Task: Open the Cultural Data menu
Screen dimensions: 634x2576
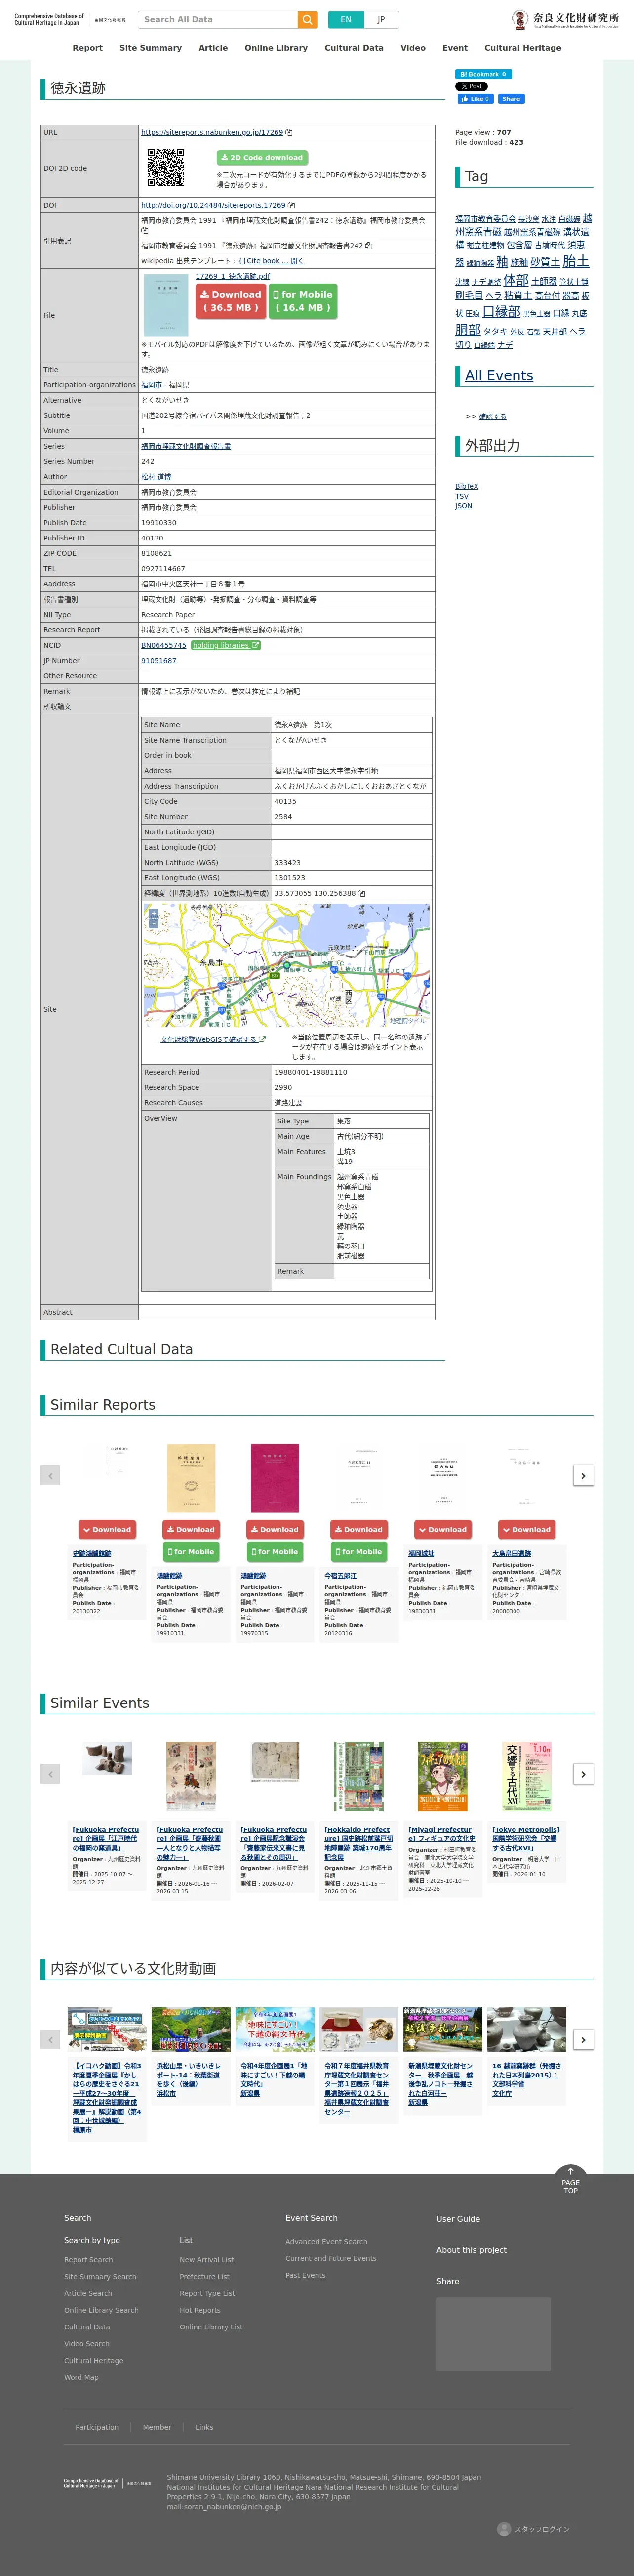Action: [354, 48]
